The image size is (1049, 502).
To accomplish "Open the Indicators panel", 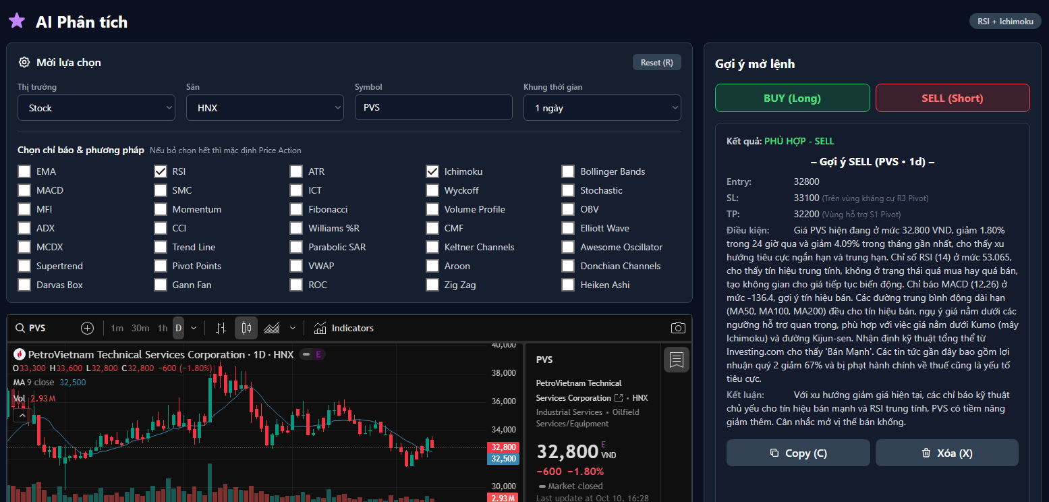I will pos(344,328).
